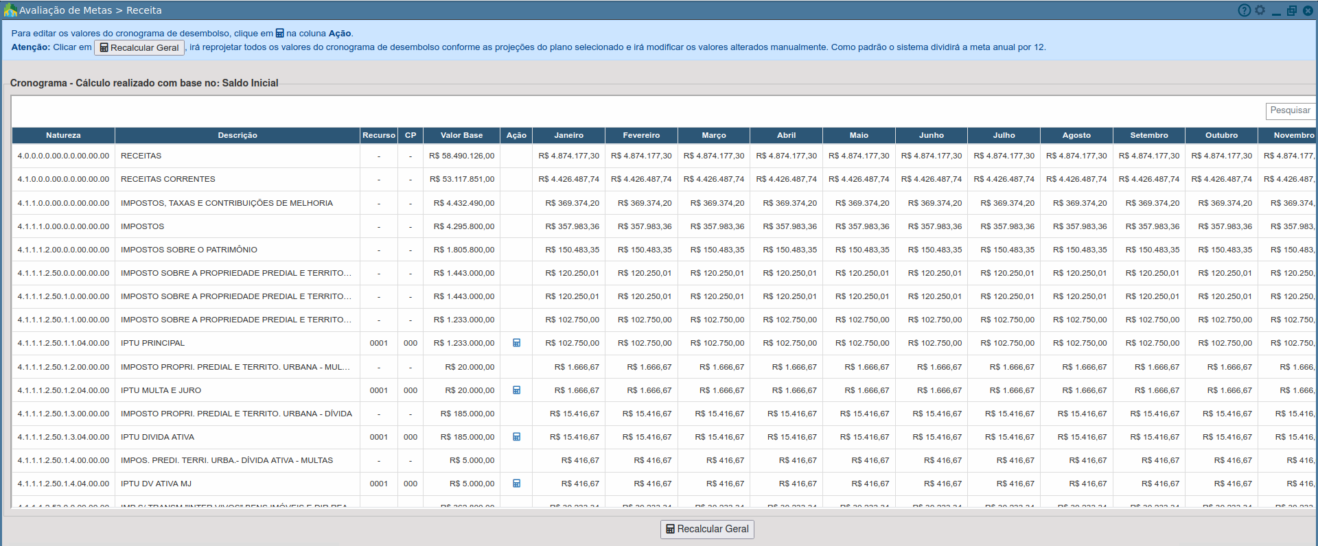Viewport: 1318px width, 546px height.
Task: Restore window using the overlapping squares icon
Action: pos(1291,10)
